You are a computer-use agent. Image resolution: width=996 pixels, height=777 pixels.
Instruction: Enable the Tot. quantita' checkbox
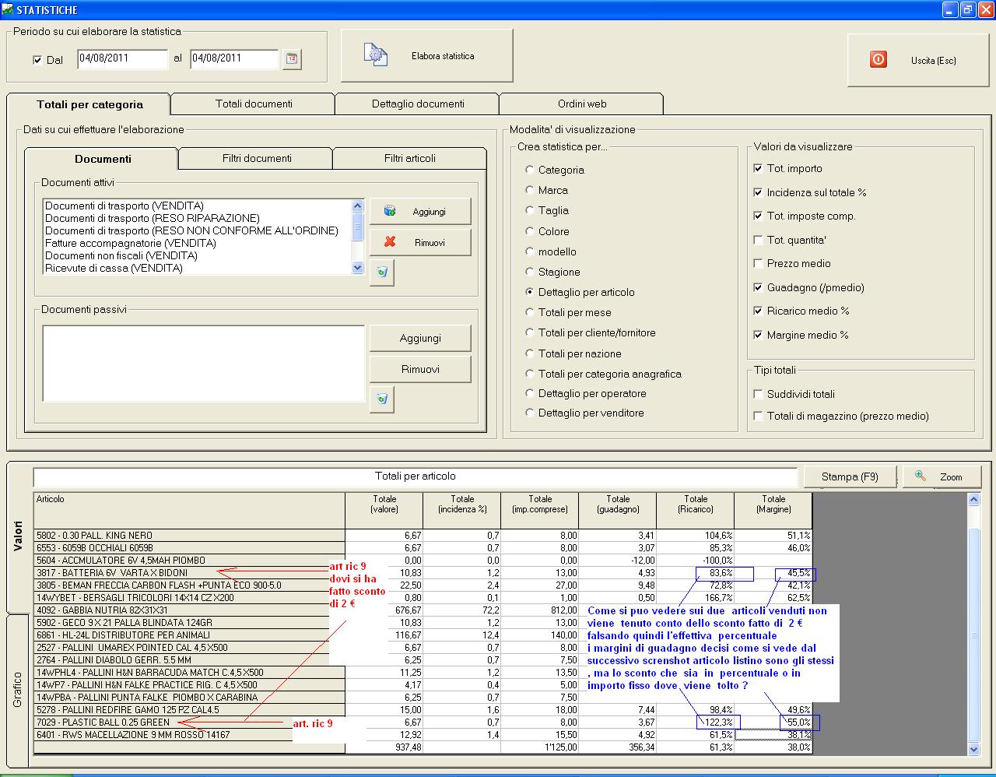coord(759,240)
